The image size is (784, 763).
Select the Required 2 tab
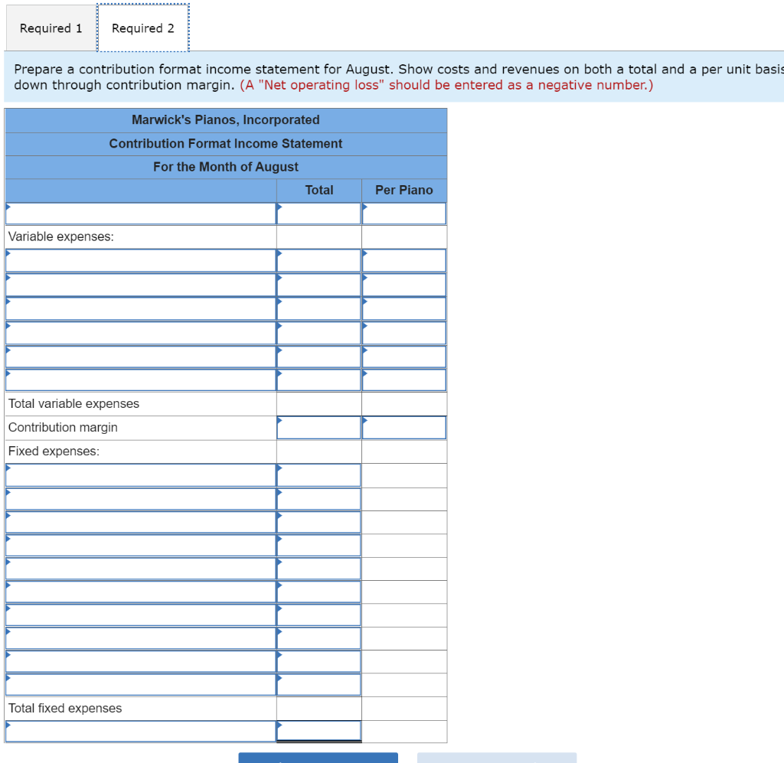click(143, 28)
